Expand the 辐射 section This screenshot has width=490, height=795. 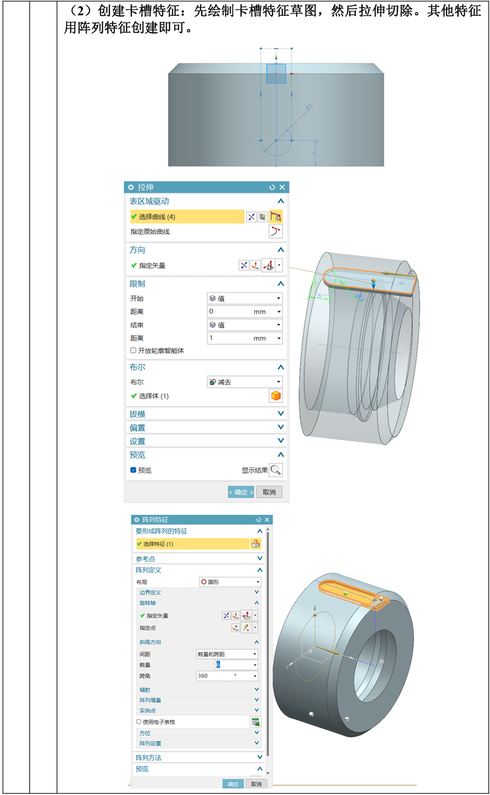257,690
